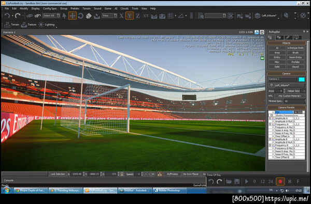Activate the Rotate tool
This screenshot has height=204, width=311.
tap(80, 15)
